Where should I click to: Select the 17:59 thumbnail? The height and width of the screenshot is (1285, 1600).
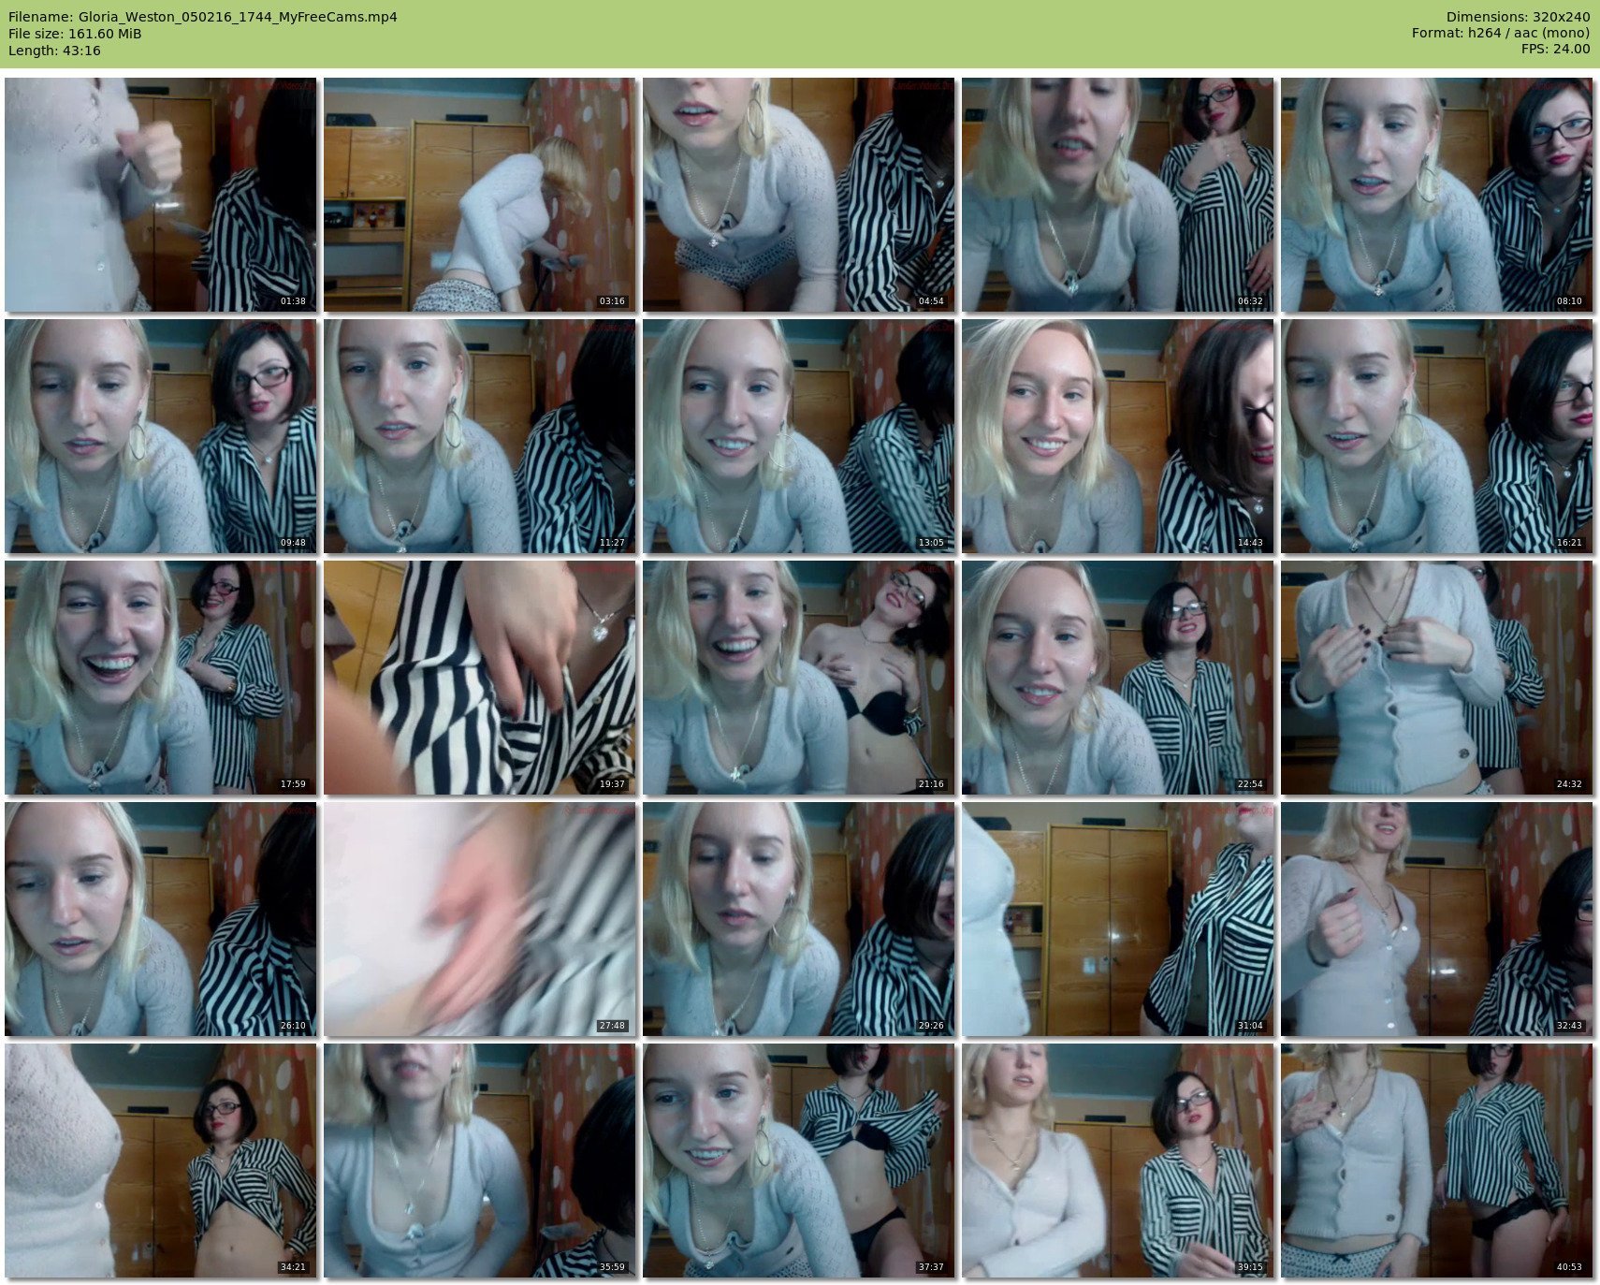tap(161, 678)
